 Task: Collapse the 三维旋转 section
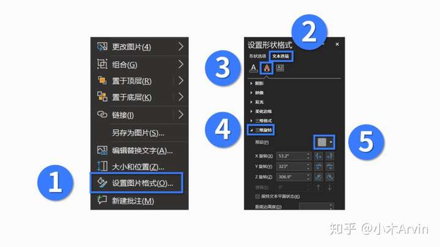(261, 130)
